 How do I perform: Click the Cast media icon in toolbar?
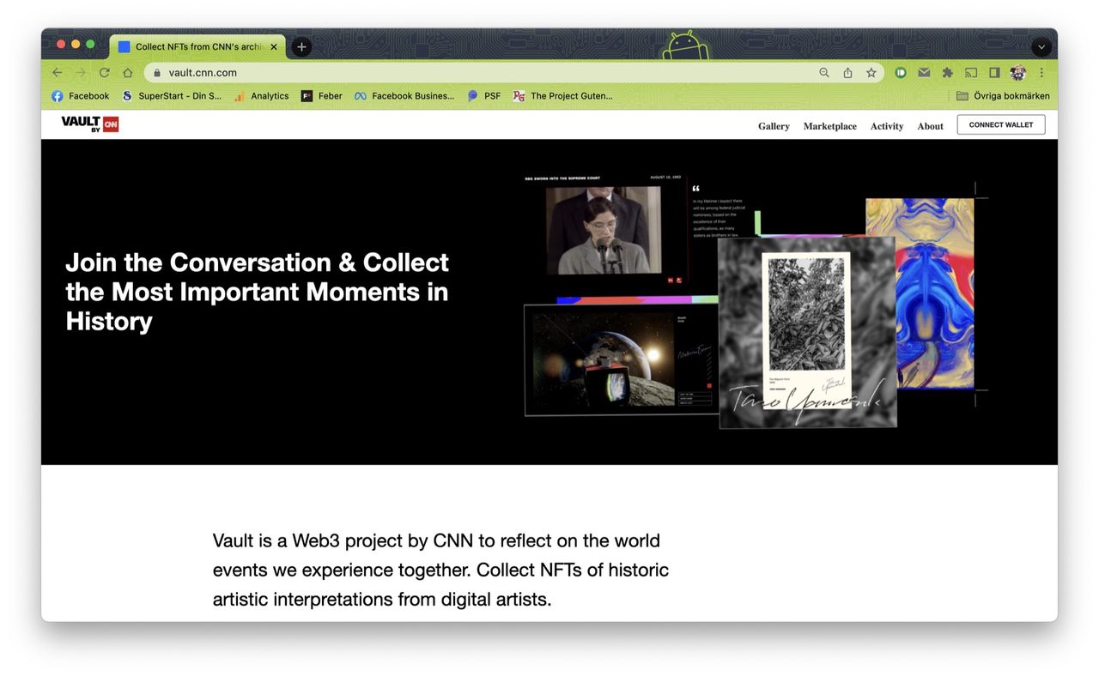pyautogui.click(x=971, y=73)
